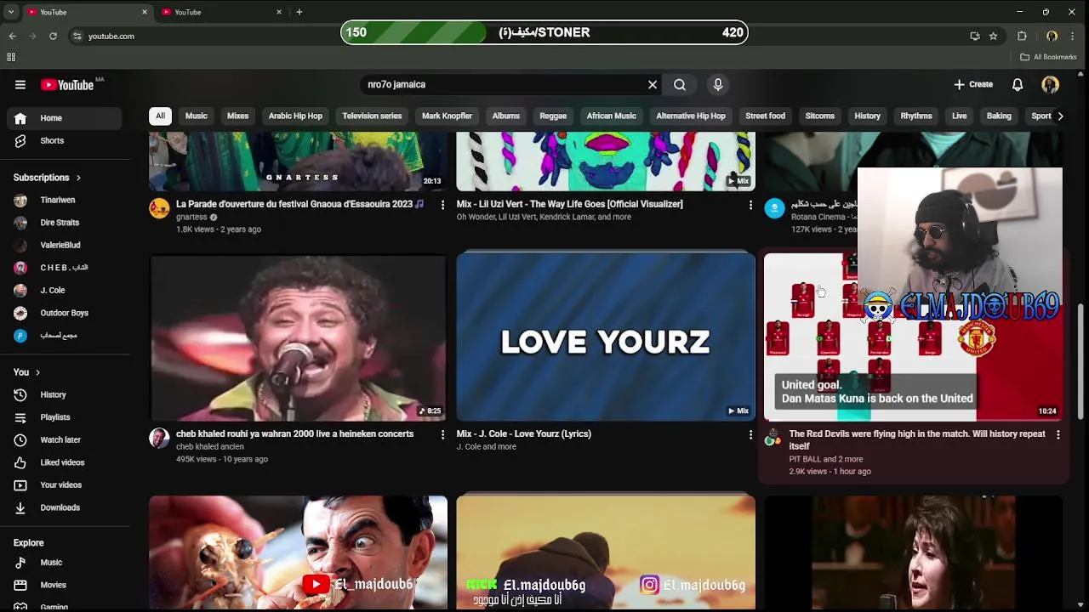Image resolution: width=1089 pixels, height=612 pixels.
Task: Open options menu for Red Devils video
Action: pos(1058,434)
